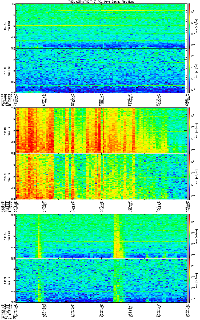The height and width of the screenshot is (320, 200).
Task: Click the 'THA B∥ freq [Hz]' axis label
Action: coord(6,70)
